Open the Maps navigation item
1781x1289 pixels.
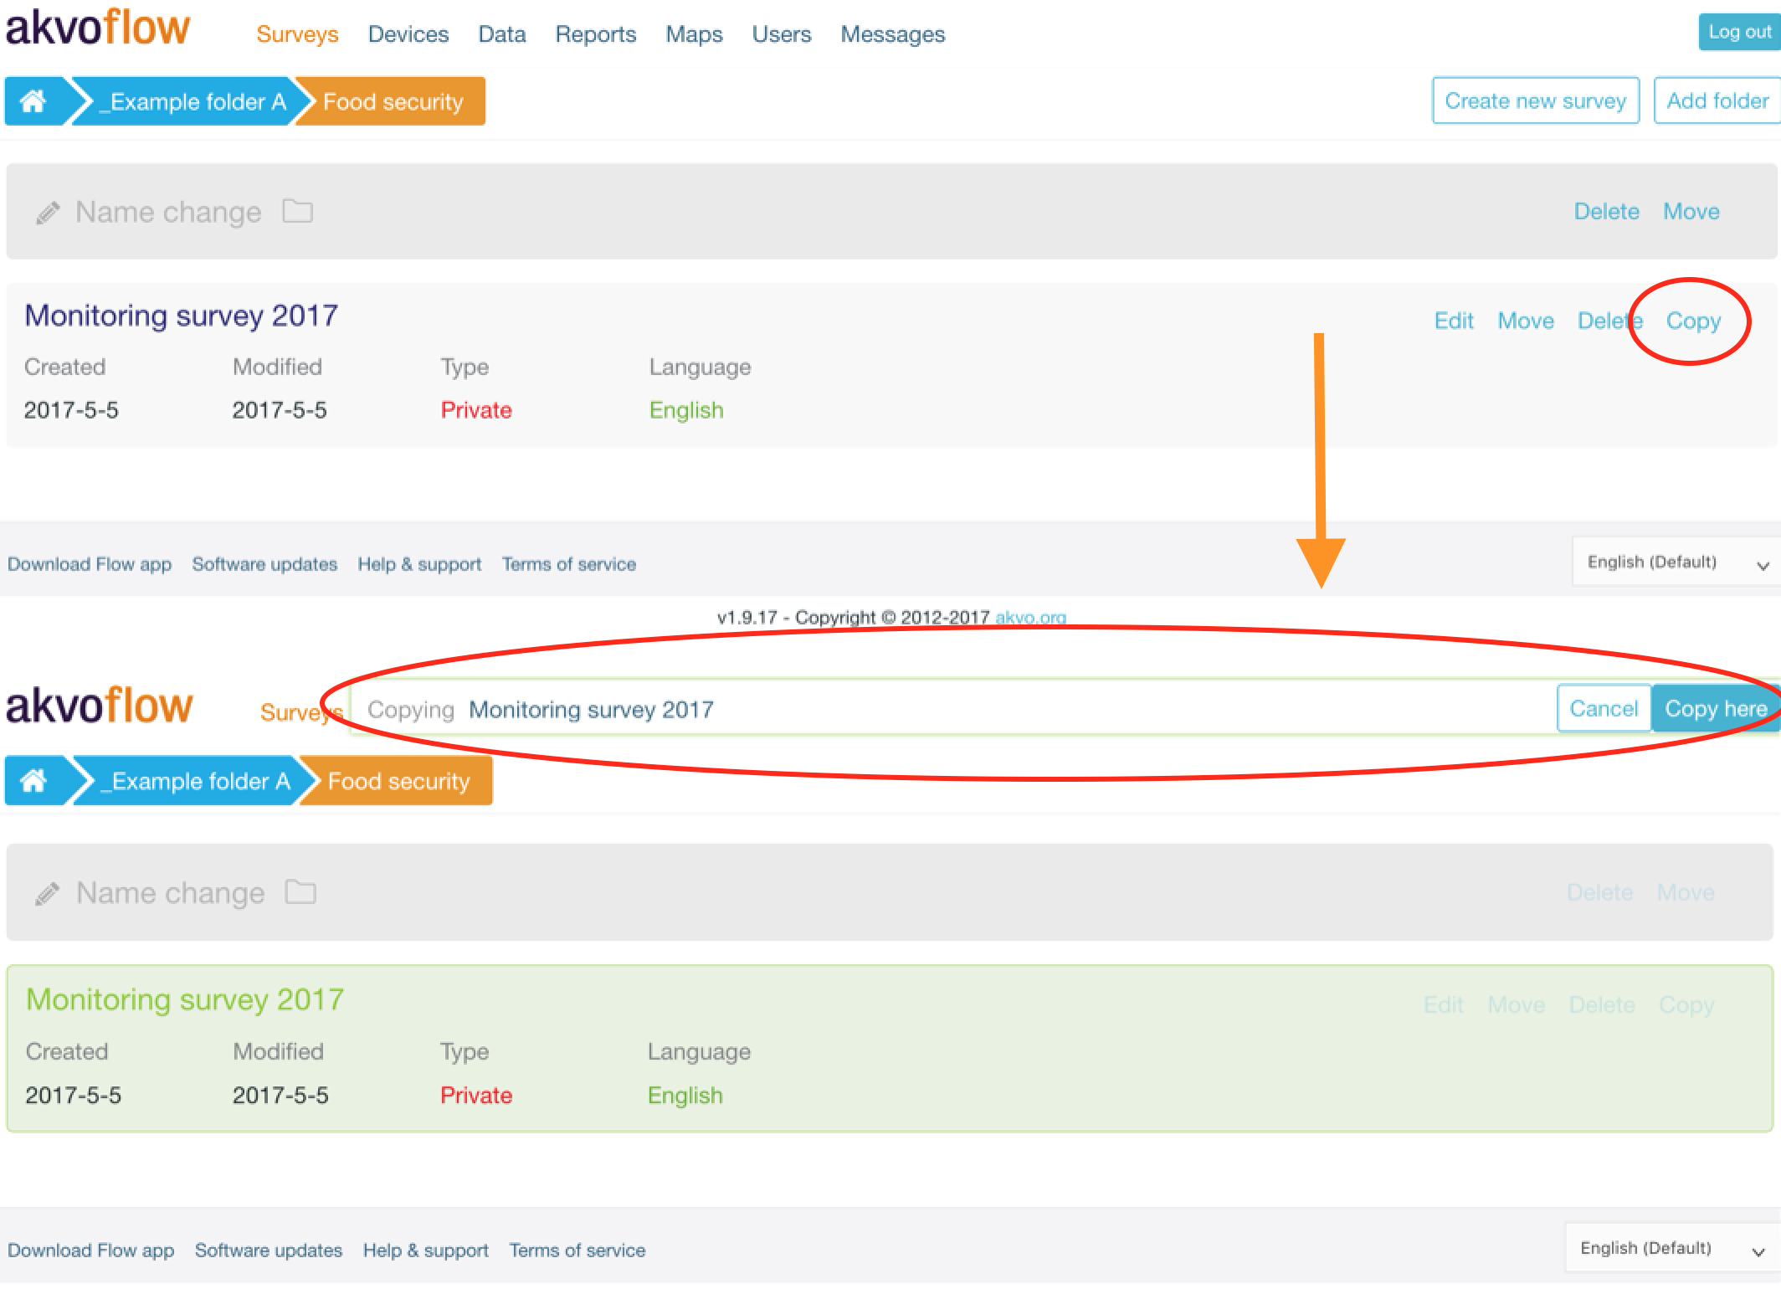pyautogui.click(x=693, y=34)
